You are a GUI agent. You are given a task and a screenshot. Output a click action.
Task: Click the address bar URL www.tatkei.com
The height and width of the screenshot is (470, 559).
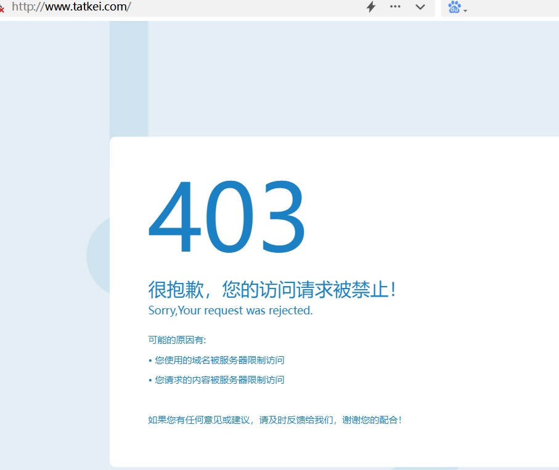pyautogui.click(x=71, y=6)
